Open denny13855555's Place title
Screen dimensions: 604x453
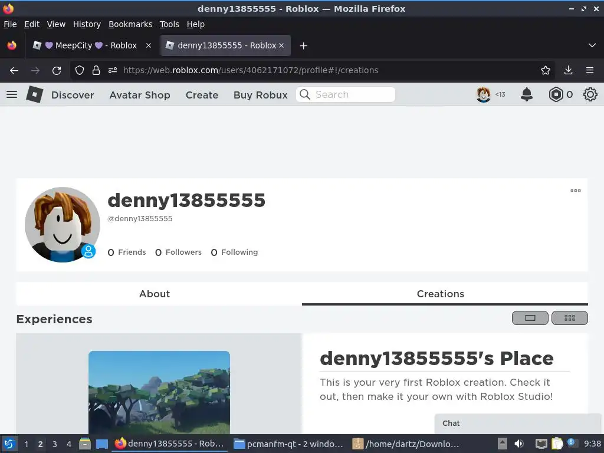coord(437,358)
